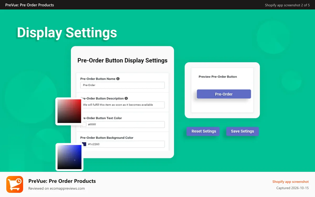This screenshot has width=315, height=197.
Task: Click the Preview Pre-Order Button label
Action: point(218,77)
